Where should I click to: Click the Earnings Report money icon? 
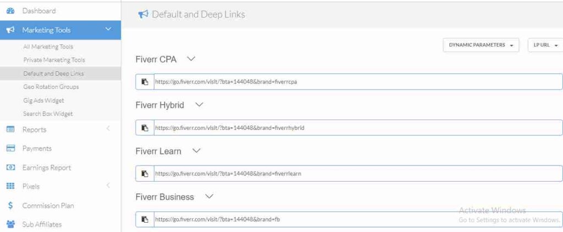point(10,167)
